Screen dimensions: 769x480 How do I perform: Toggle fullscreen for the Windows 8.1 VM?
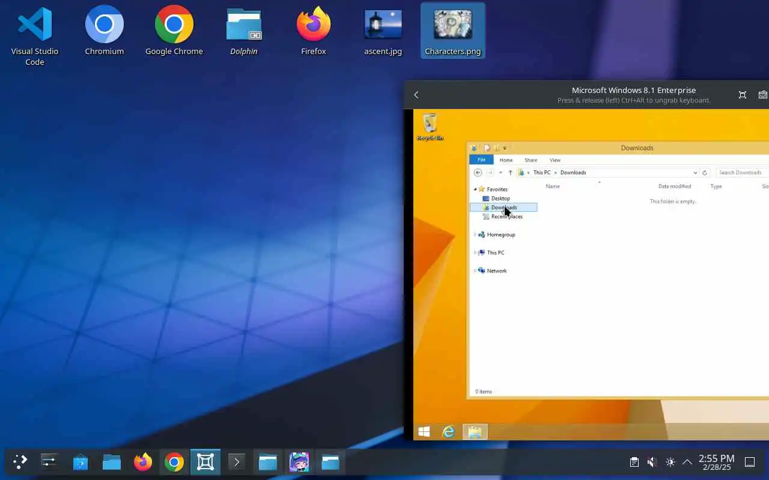point(743,95)
